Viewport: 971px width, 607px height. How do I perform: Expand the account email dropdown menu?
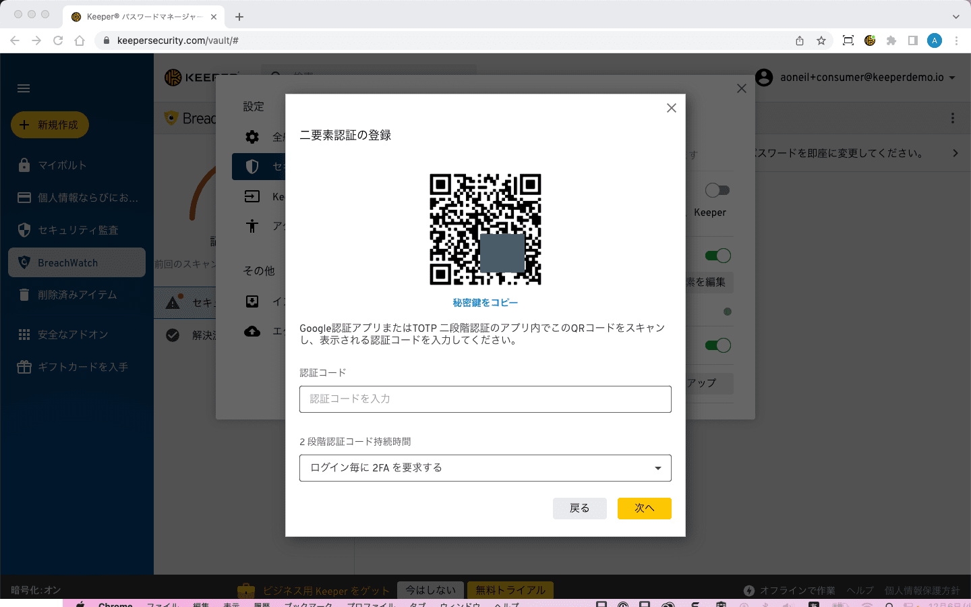pos(952,78)
